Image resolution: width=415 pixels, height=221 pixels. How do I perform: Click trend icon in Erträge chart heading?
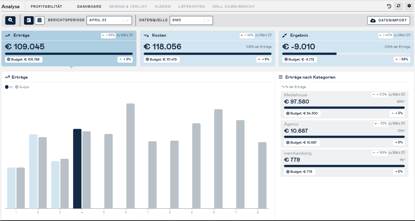click(7, 77)
